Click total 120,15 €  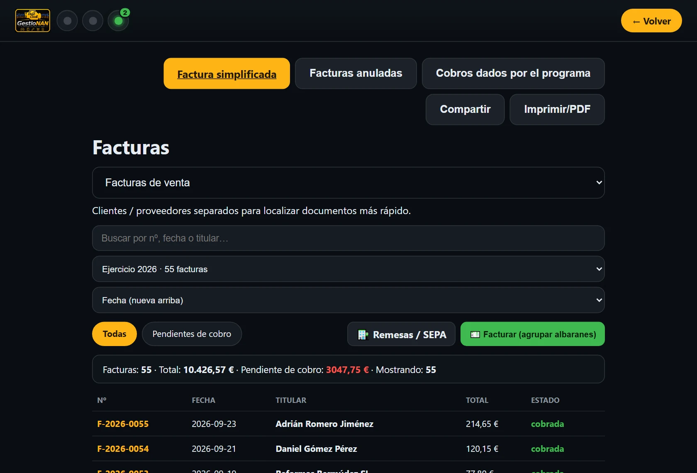482,449
